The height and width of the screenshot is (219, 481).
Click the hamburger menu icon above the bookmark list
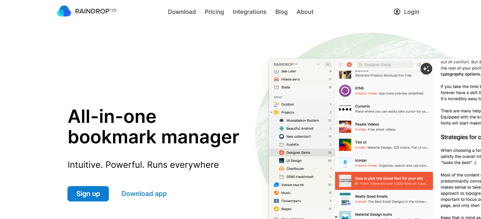point(341,64)
